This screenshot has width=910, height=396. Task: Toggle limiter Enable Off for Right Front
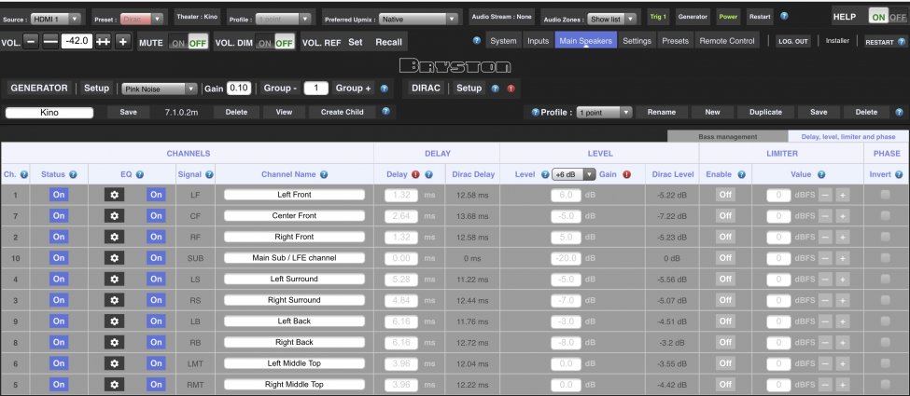[725, 237]
